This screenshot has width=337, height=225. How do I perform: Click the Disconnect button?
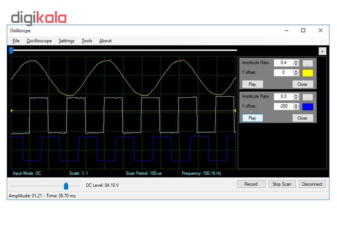point(312,184)
